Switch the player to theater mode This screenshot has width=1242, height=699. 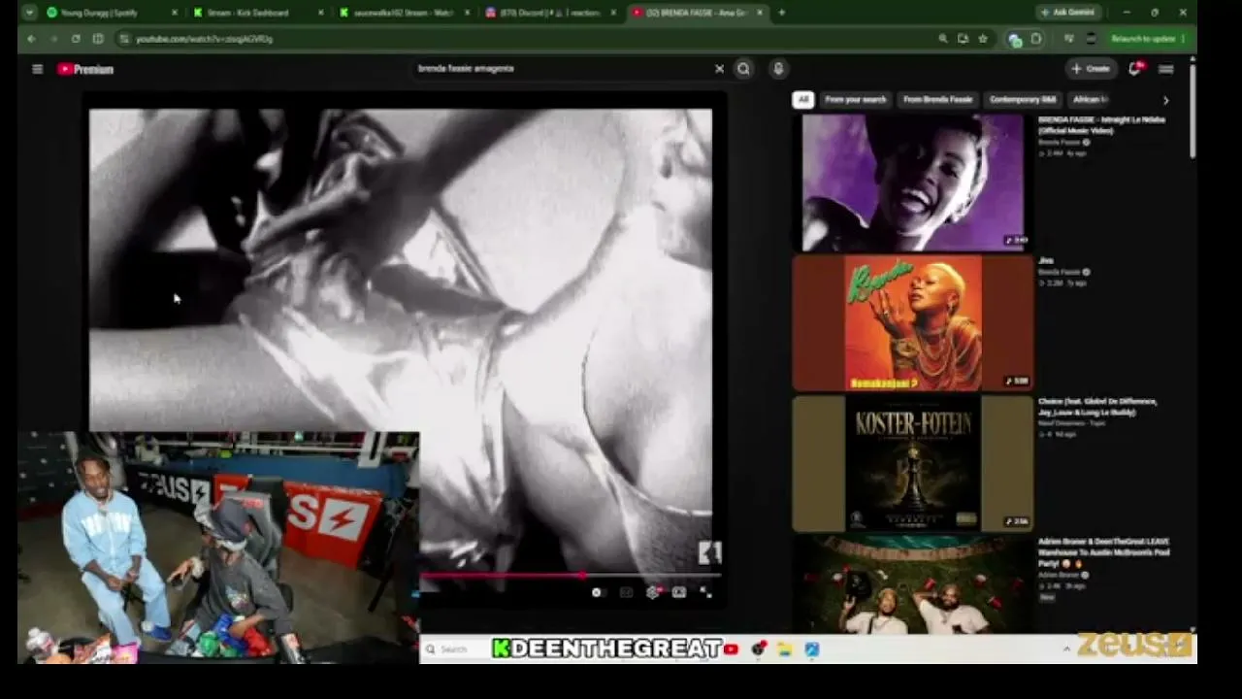679,592
